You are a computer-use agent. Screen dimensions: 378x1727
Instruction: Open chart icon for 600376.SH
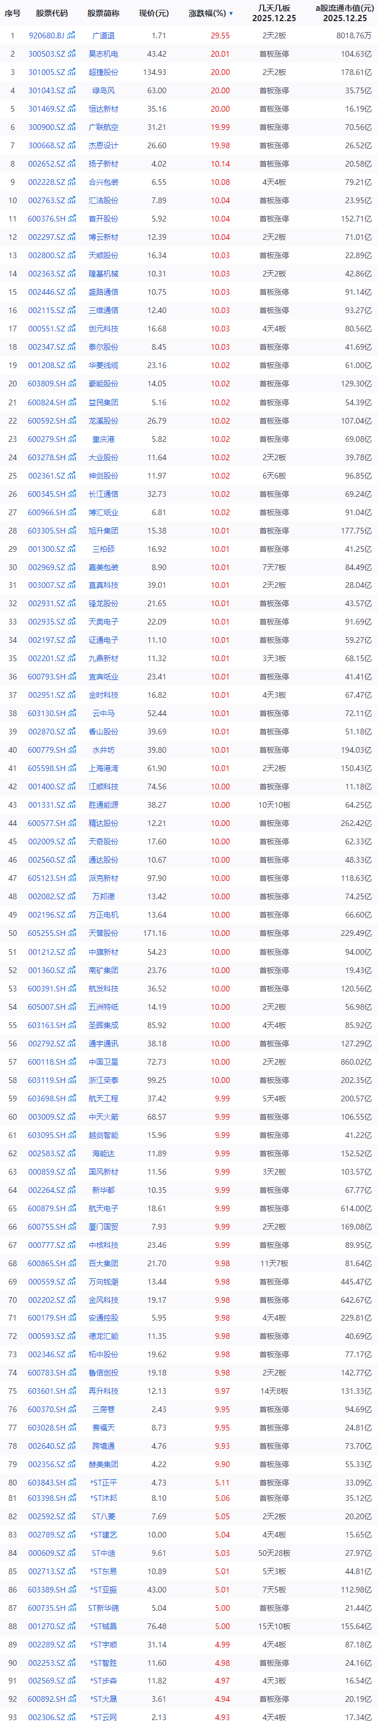click(x=71, y=219)
